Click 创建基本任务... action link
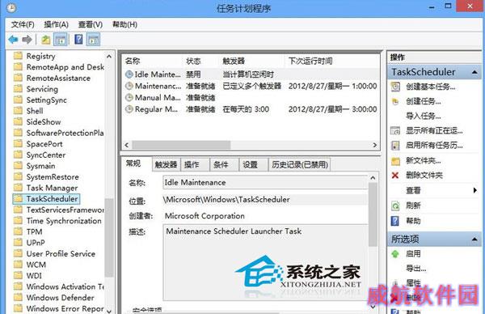Image resolution: width=485 pixels, height=314 pixels. (430, 87)
